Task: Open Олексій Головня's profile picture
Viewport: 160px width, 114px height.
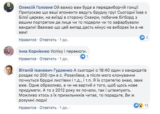Action: (x=9, y=7)
